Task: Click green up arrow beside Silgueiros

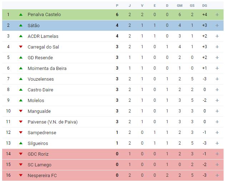Action: click(21, 143)
